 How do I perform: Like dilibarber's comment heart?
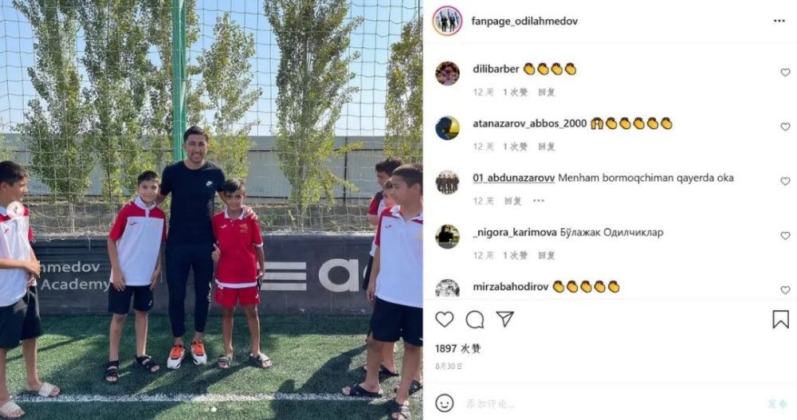(x=785, y=73)
